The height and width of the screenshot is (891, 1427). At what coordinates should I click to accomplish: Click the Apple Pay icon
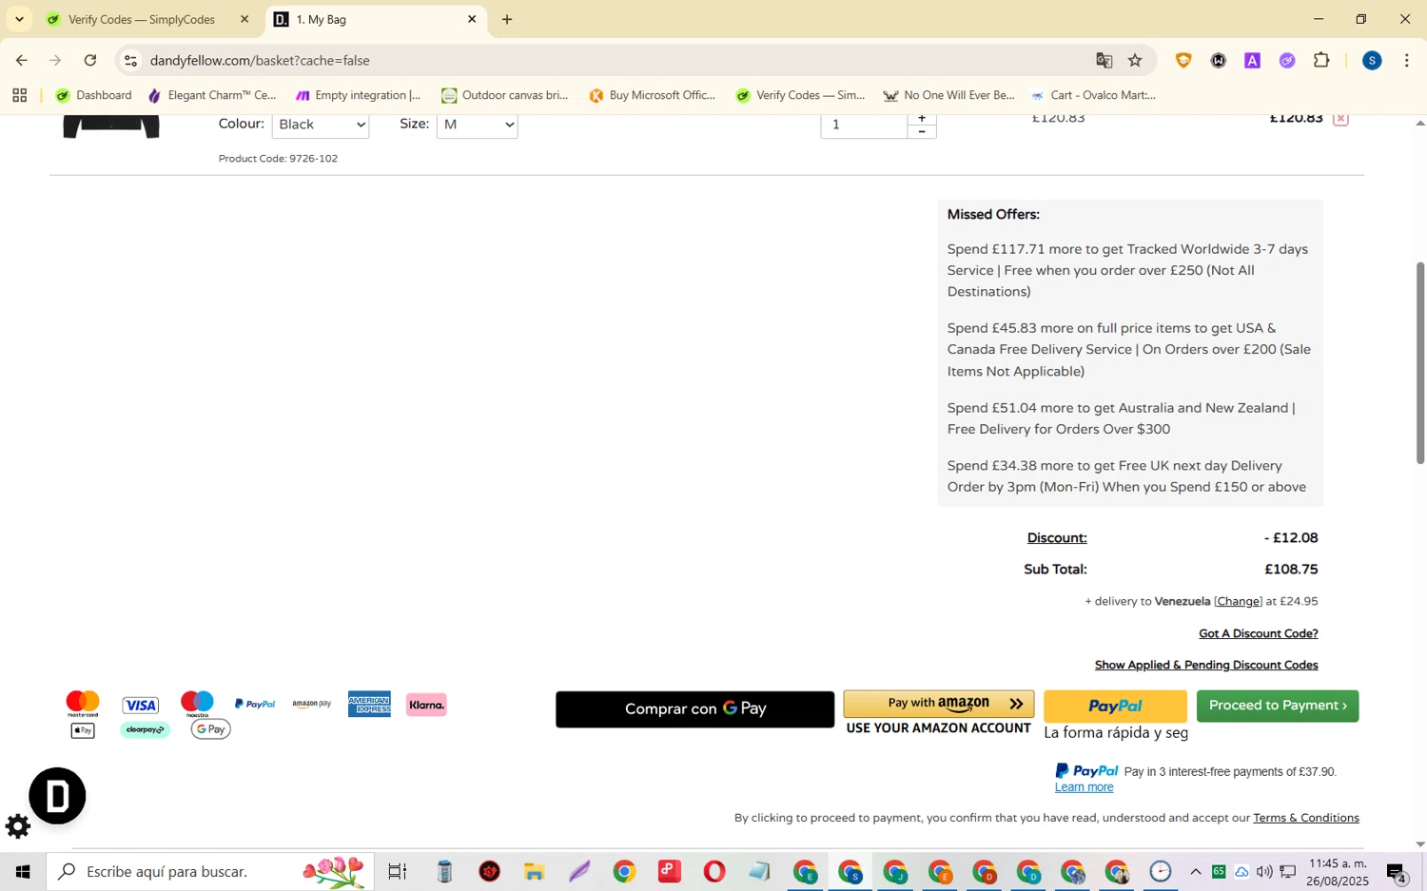tap(83, 730)
